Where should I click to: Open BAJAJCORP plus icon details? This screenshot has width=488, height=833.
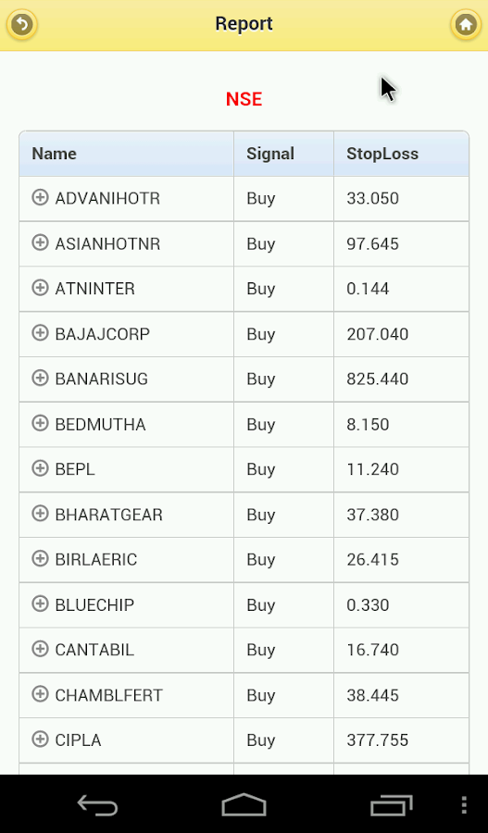[40, 333]
